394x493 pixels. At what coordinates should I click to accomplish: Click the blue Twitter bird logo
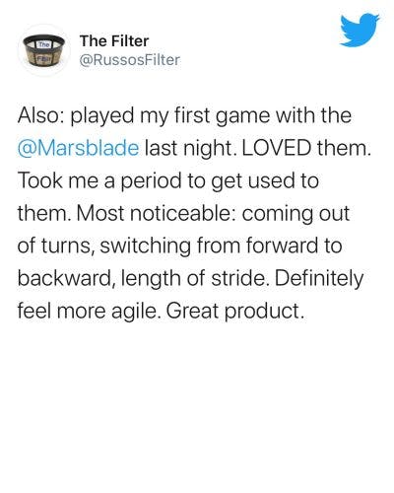click(360, 31)
